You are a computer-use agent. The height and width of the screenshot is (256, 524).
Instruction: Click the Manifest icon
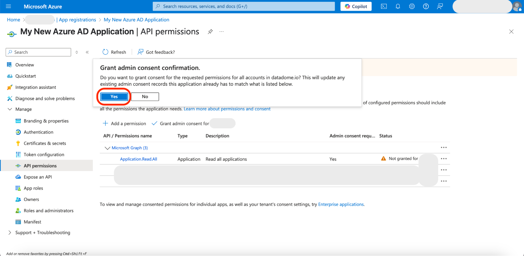[18, 222]
